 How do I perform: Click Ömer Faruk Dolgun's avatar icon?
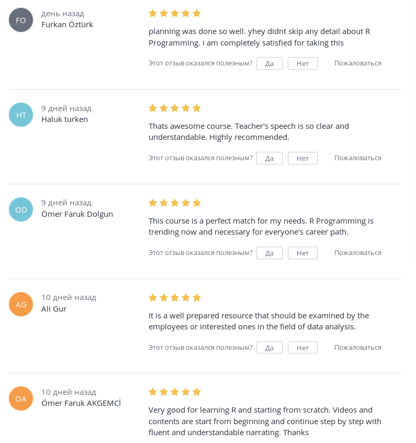pos(21,209)
